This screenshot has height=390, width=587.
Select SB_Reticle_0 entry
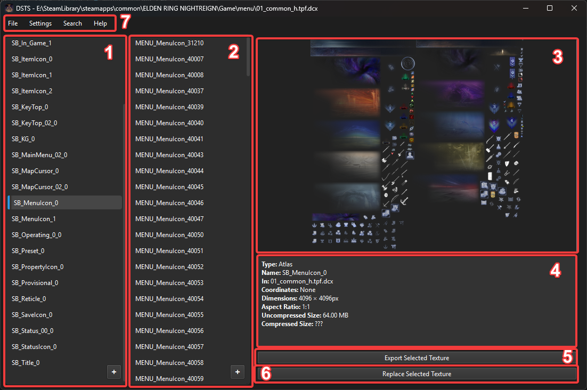tap(65, 299)
